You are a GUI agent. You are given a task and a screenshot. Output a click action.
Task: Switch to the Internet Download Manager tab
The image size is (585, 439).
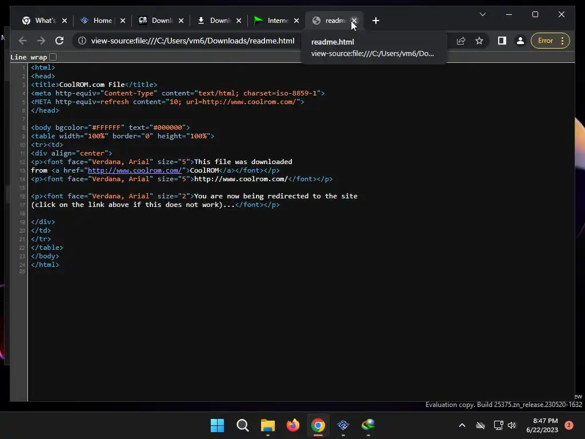coord(271,21)
